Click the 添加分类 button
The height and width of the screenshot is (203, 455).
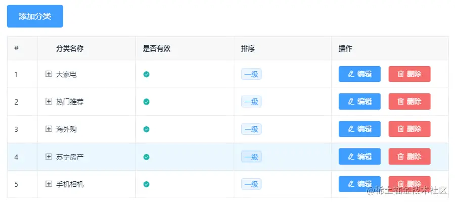click(x=35, y=16)
